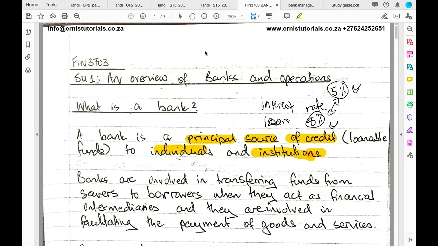Send the file by email
This screenshot has width=438, height=246.
click(397, 16)
